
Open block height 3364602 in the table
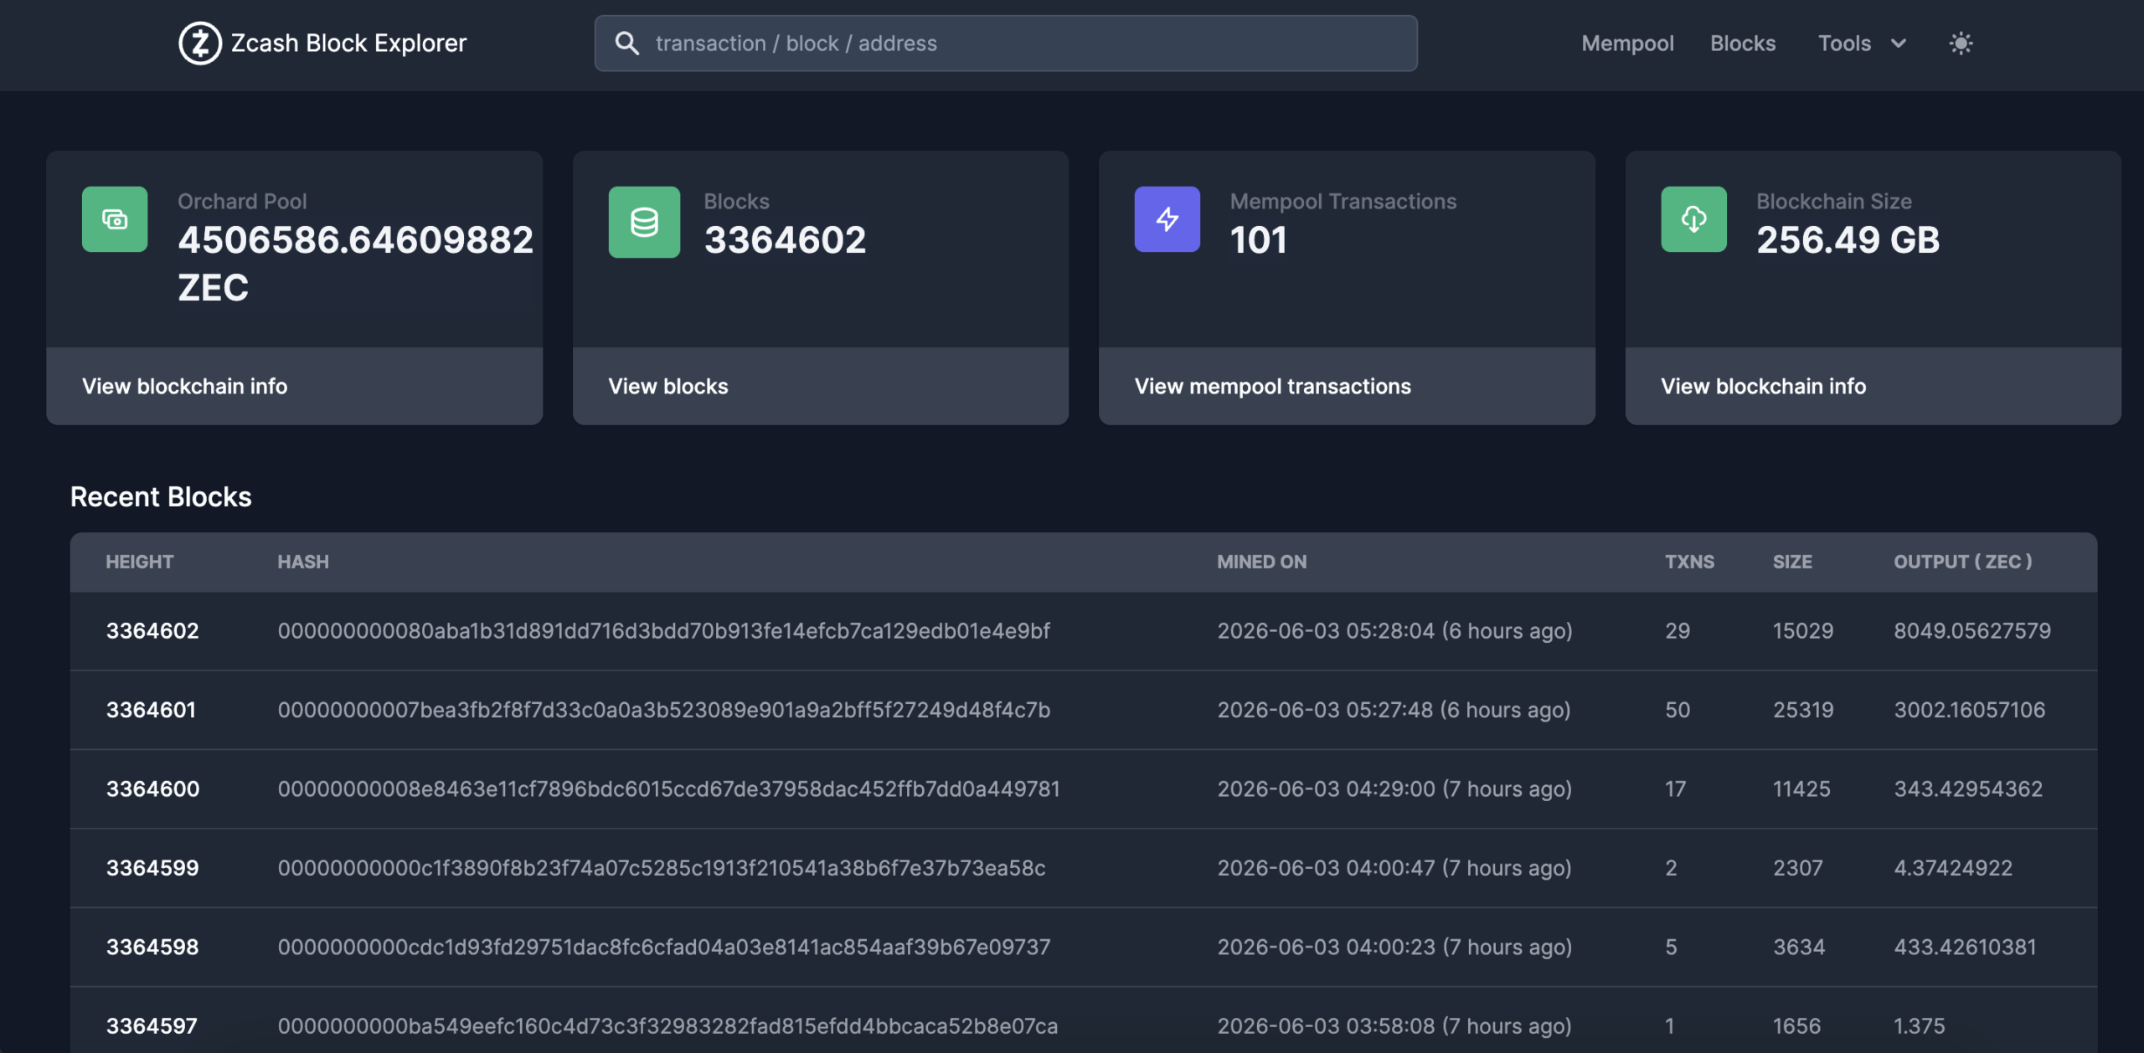point(152,631)
